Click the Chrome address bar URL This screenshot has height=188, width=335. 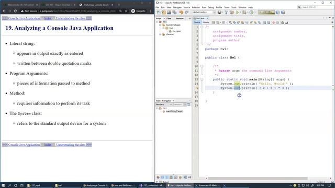coord(77,11)
